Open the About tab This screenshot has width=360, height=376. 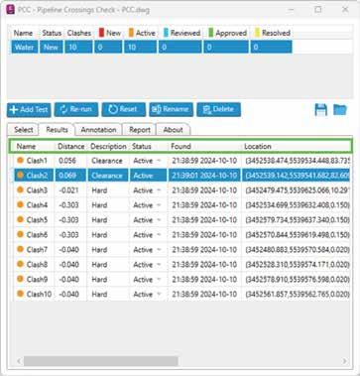pyautogui.click(x=173, y=130)
